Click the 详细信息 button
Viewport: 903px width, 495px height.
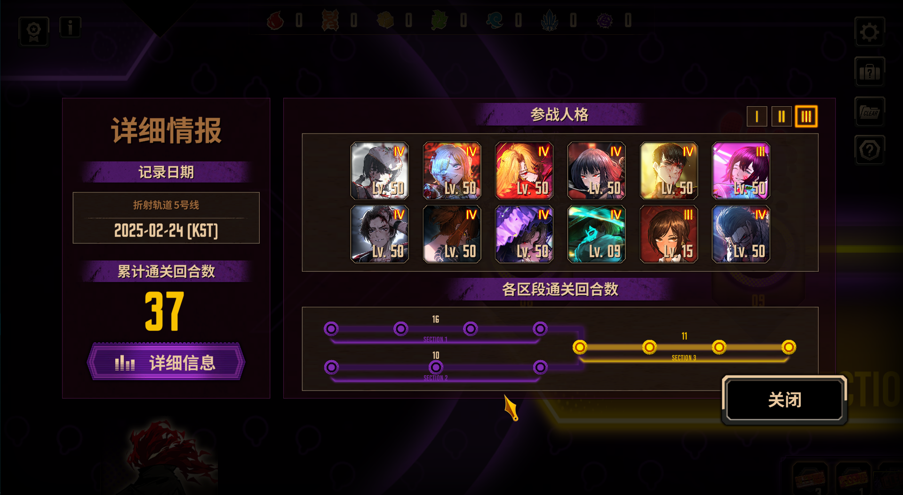click(x=166, y=362)
